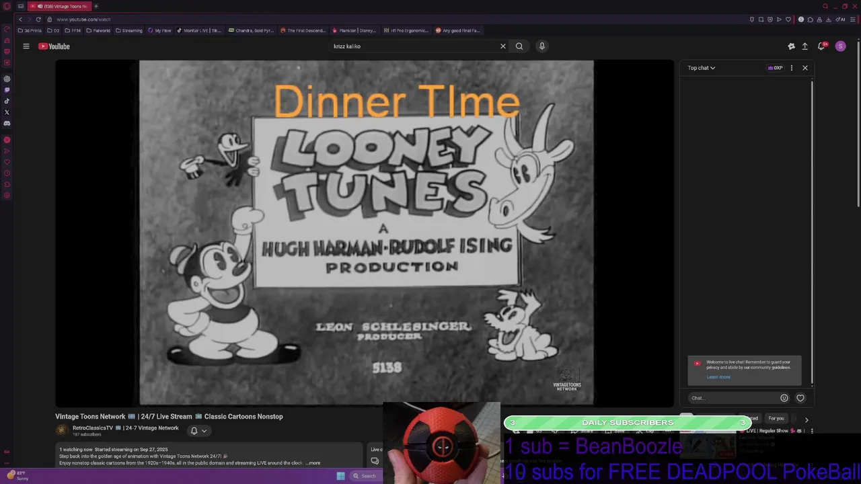The width and height of the screenshot is (861, 484).
Task: Click the snapshot icon in address bar
Action: (x=761, y=19)
